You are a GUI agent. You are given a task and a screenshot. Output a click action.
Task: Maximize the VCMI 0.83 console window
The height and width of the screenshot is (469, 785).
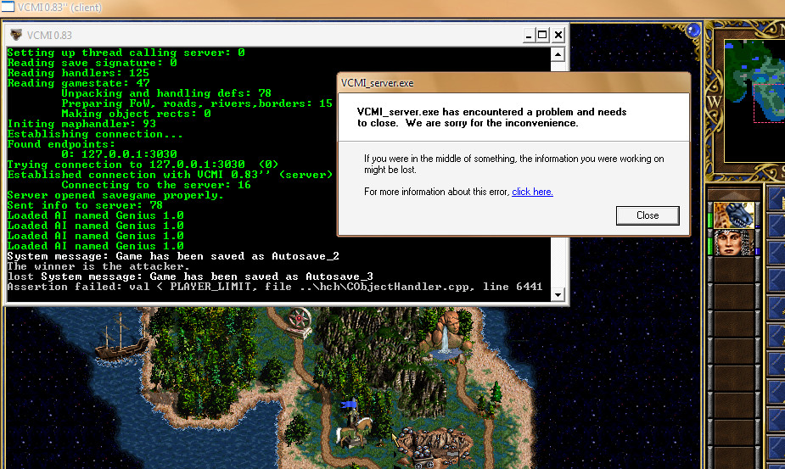[x=543, y=35]
